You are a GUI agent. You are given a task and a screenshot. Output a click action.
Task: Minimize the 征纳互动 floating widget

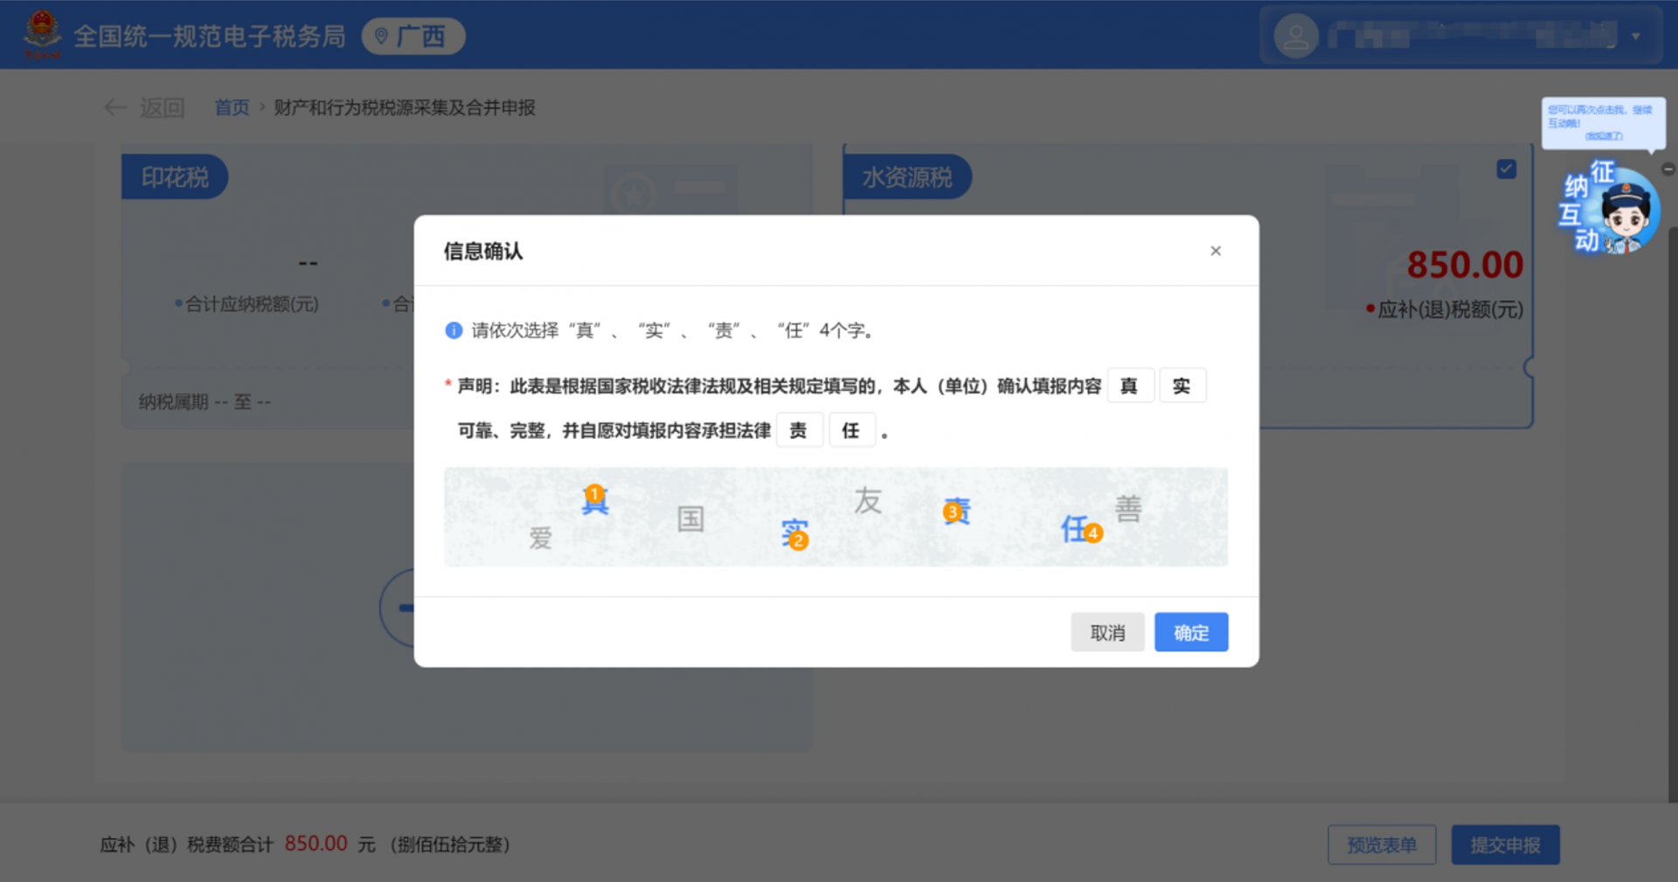(x=1668, y=170)
